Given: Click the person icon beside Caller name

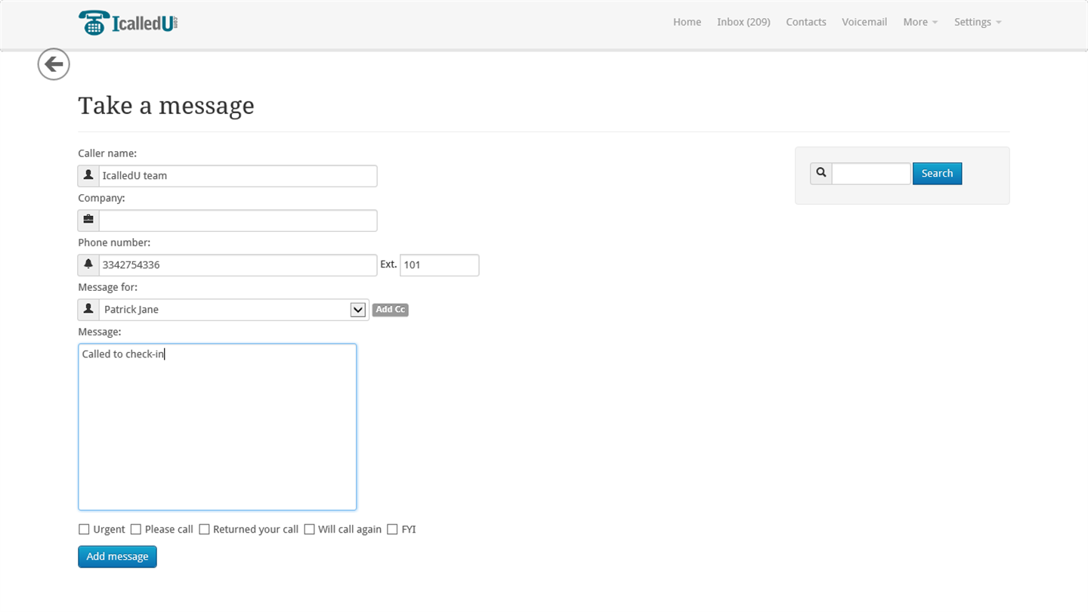Looking at the screenshot, I should [88, 176].
